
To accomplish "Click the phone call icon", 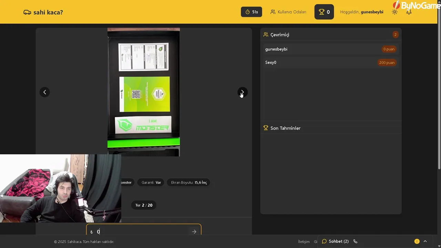I will coord(356,241).
